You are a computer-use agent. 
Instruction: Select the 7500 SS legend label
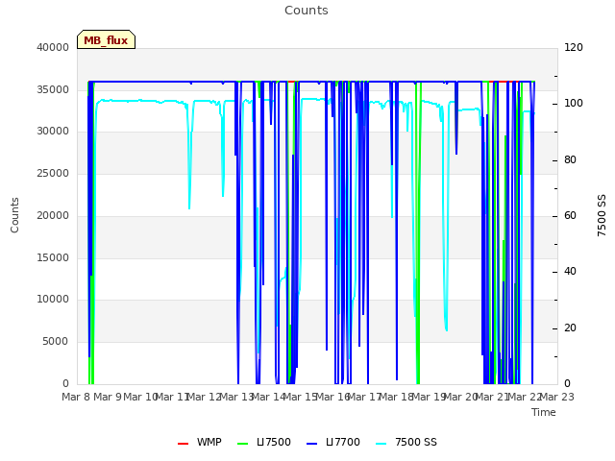point(416,442)
